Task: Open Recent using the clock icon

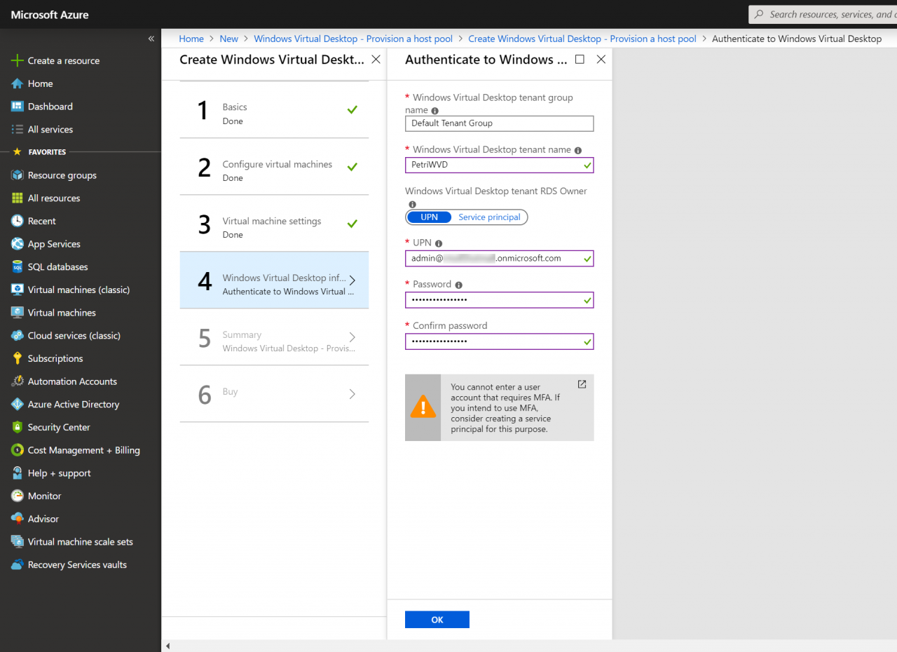Action: pos(17,221)
